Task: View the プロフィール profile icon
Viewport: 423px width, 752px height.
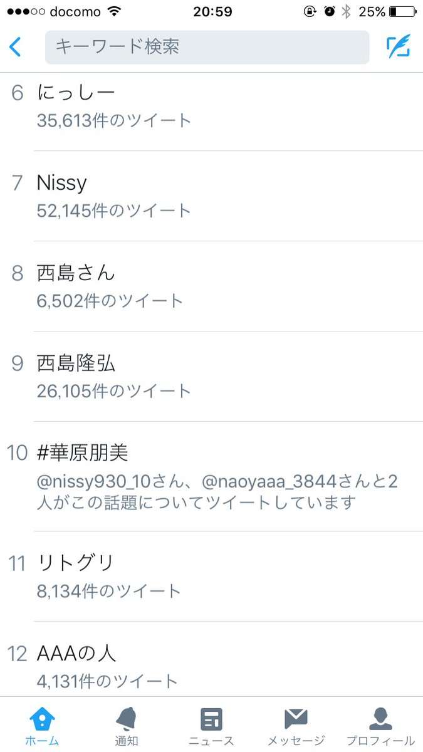Action: coord(381,719)
